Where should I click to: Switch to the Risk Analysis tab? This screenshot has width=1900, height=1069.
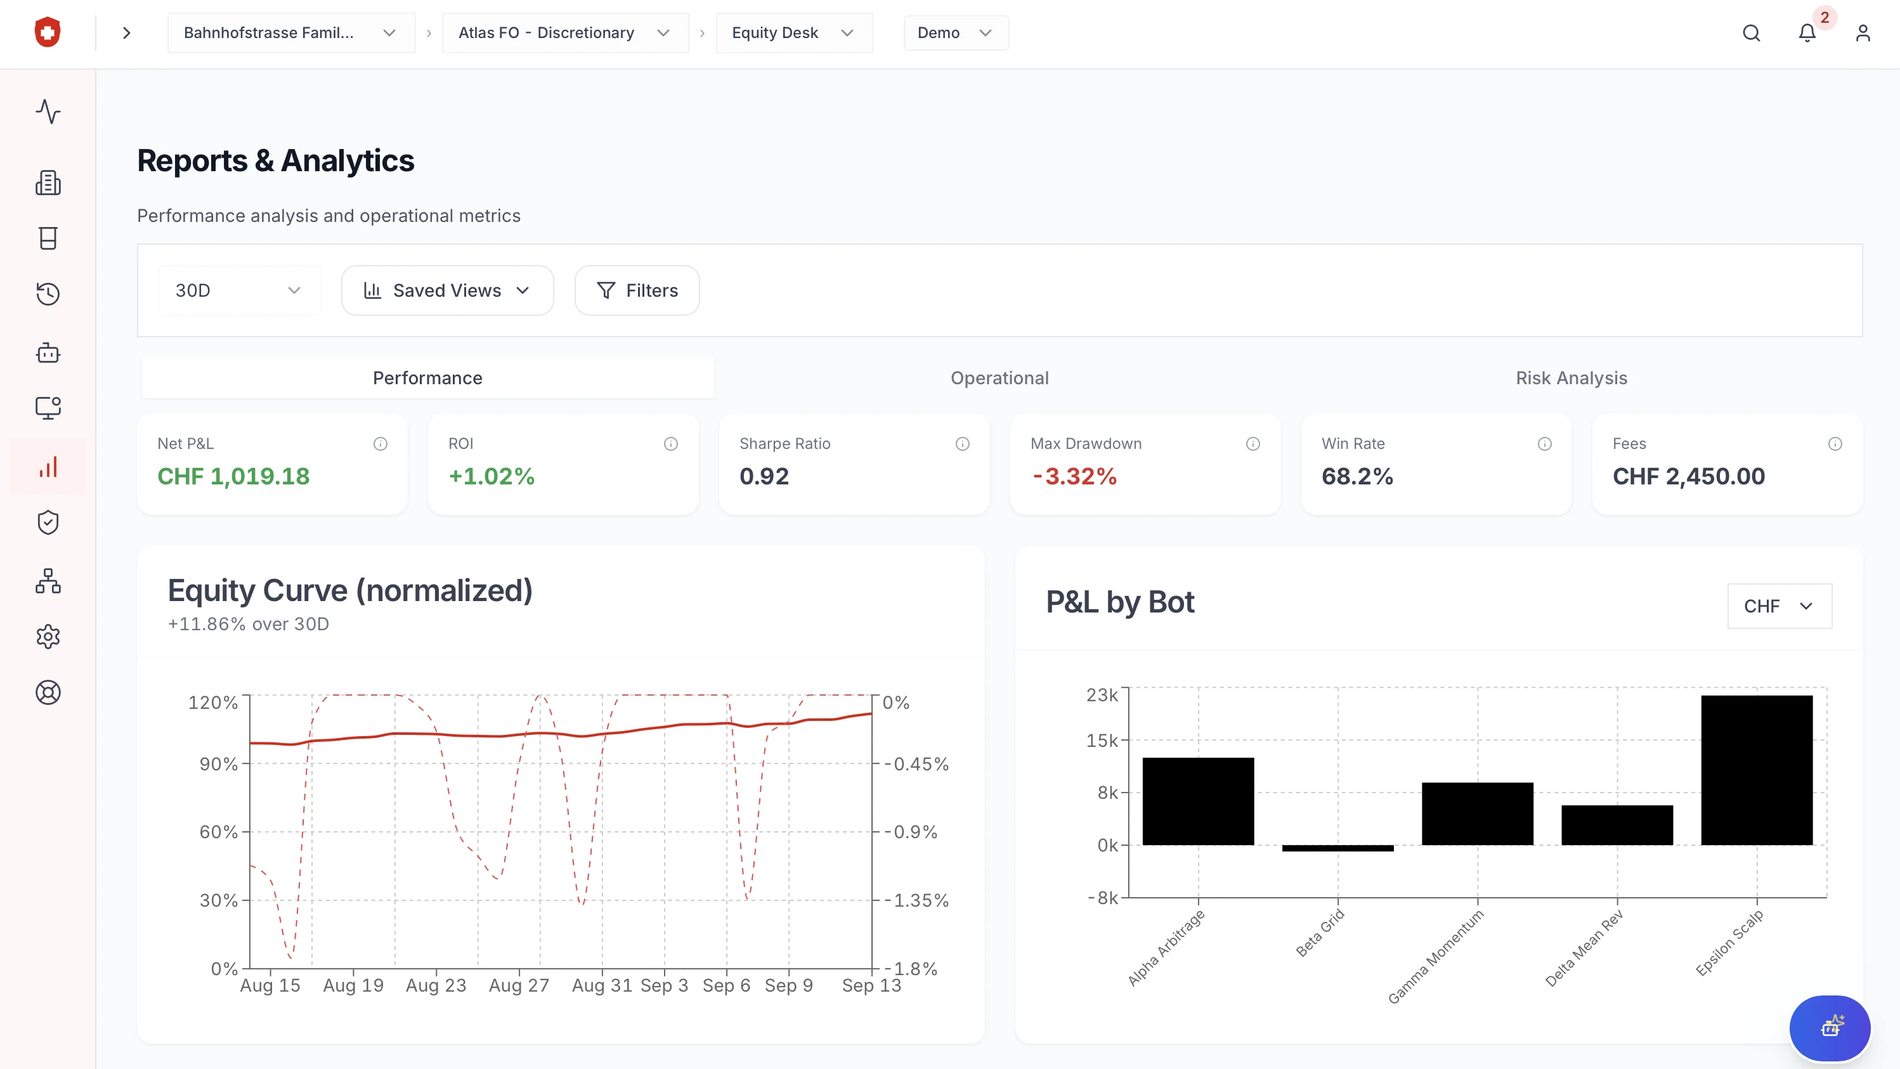pos(1571,378)
